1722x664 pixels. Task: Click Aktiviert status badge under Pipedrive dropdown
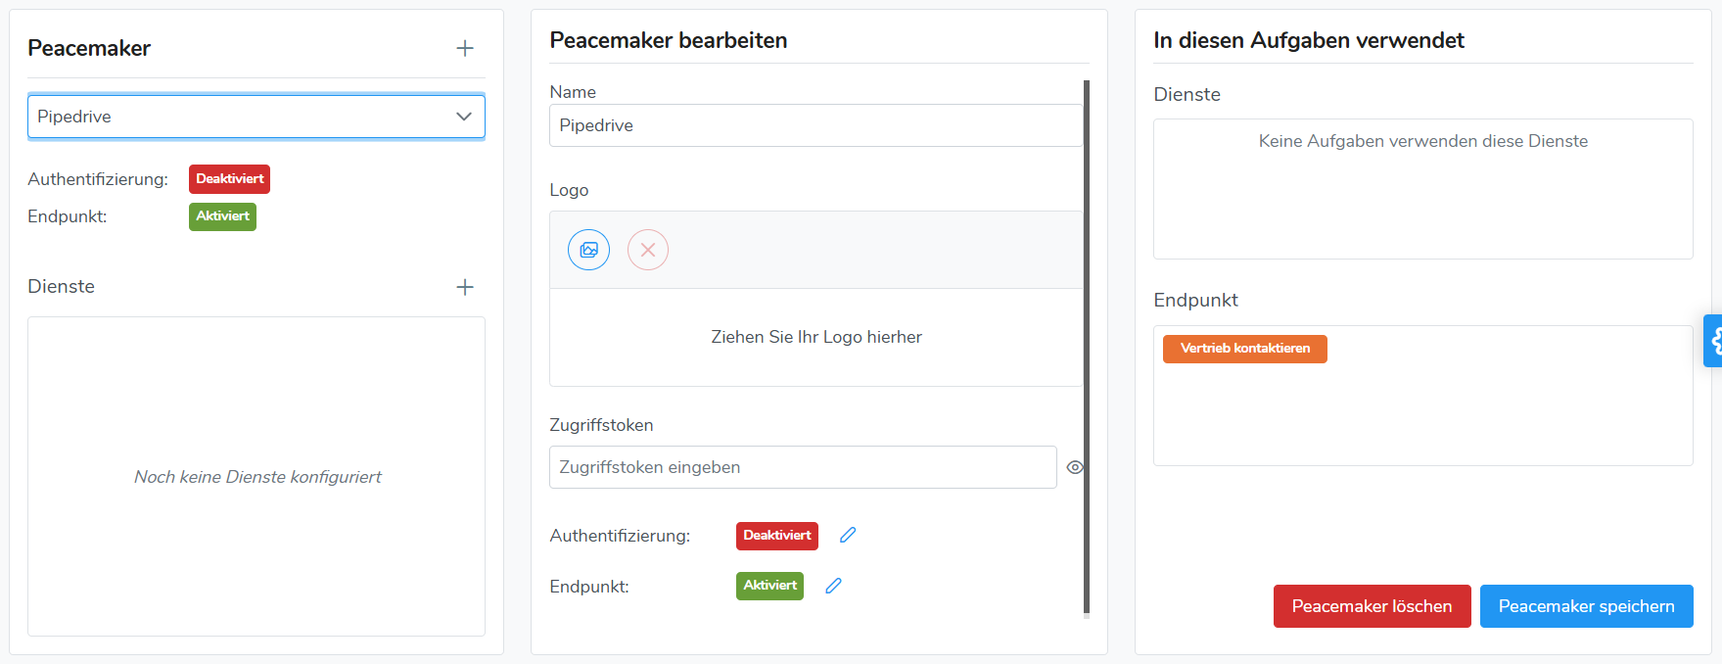click(222, 216)
